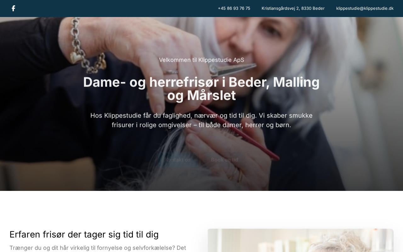Click empty dark header bar beside Facebook icon
403x252 pixels.
tap(113, 9)
